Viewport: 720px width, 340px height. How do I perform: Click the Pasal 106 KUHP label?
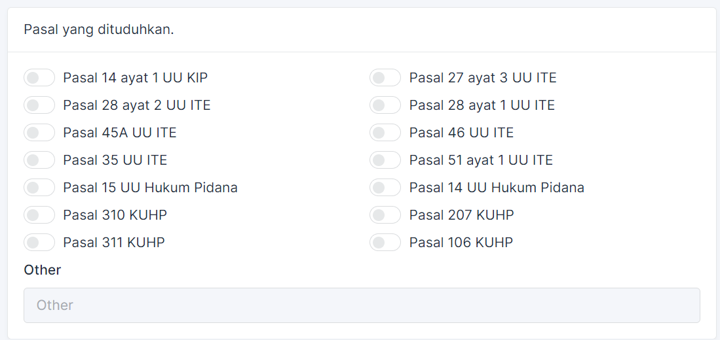[x=461, y=243]
